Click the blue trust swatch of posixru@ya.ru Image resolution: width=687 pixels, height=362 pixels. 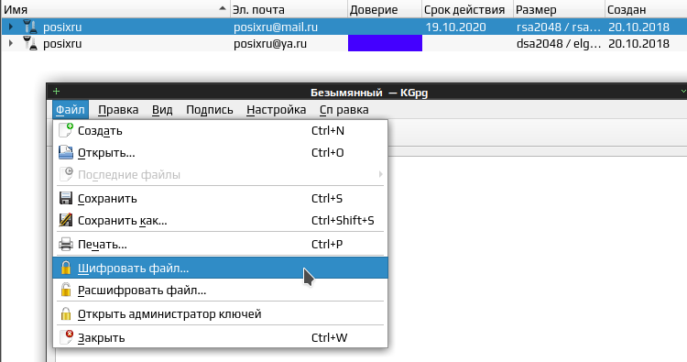tap(385, 43)
